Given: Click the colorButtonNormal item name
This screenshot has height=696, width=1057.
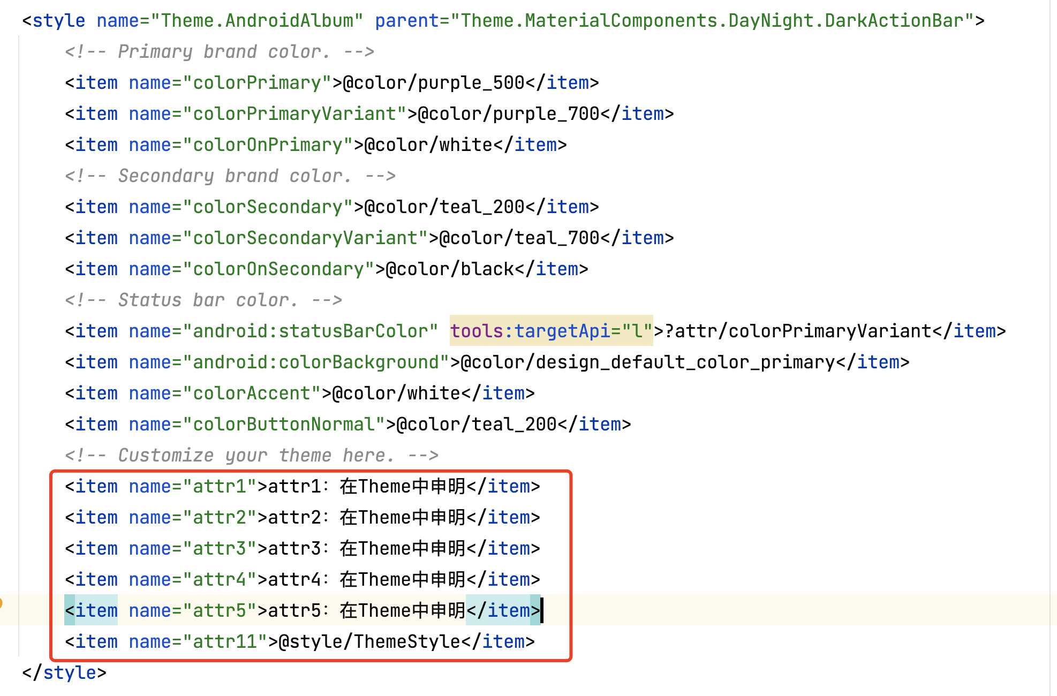Looking at the screenshot, I should [284, 425].
